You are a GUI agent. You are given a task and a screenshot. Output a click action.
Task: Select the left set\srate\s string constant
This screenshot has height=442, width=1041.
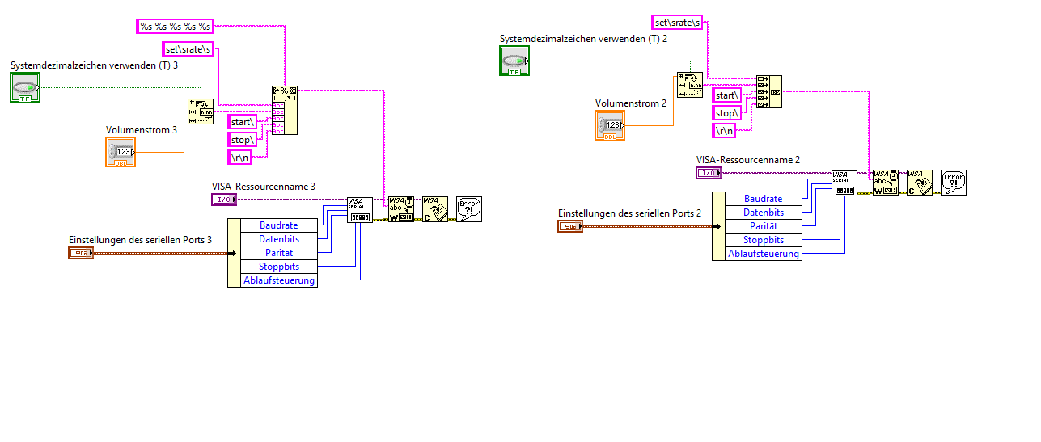pos(188,49)
